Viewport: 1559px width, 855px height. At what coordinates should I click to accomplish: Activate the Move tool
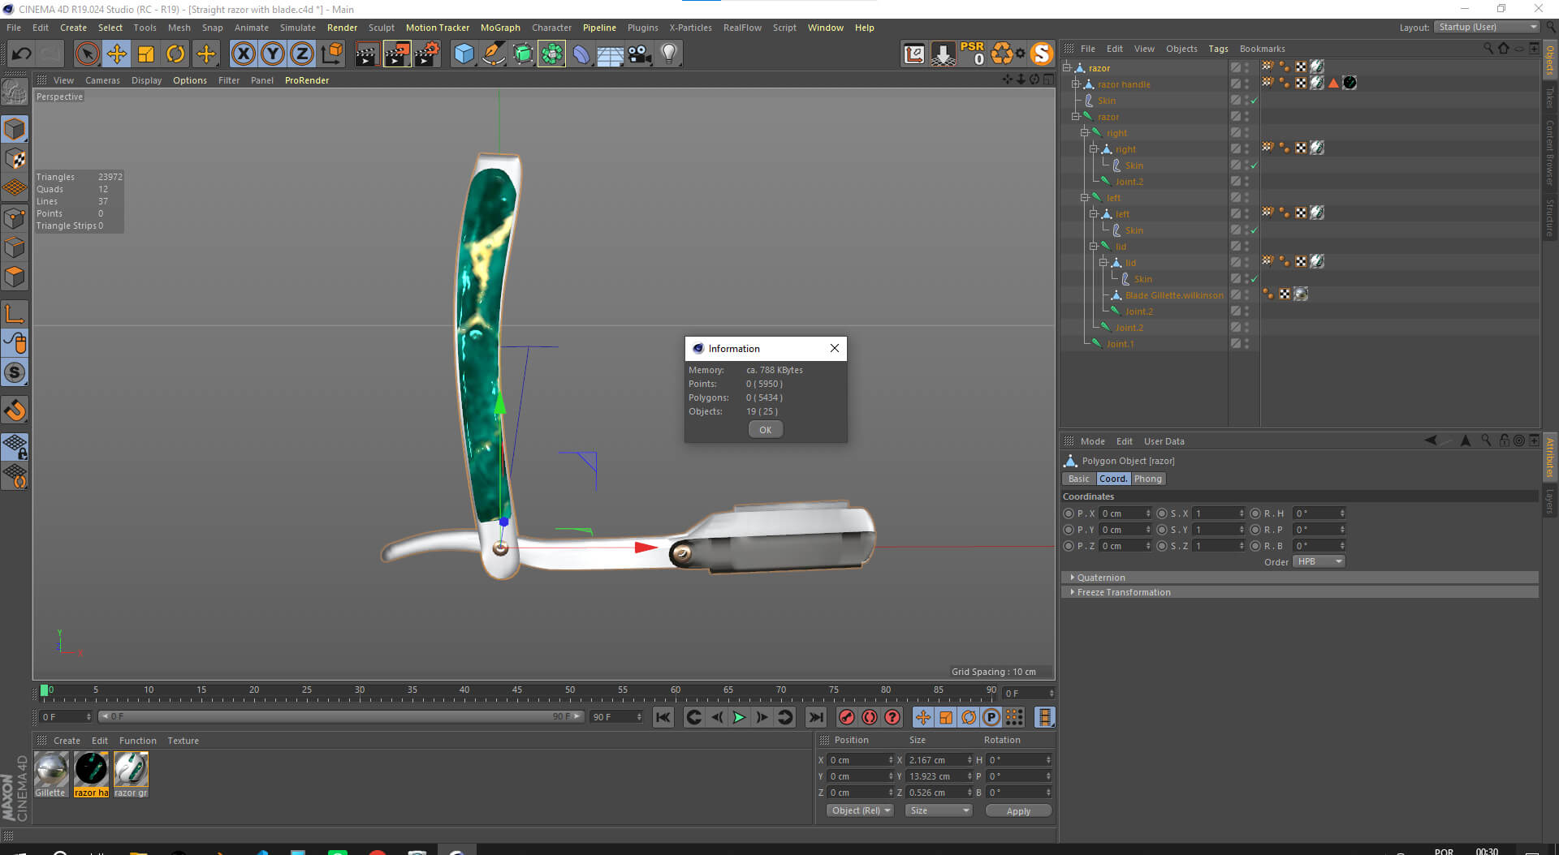[x=116, y=54]
